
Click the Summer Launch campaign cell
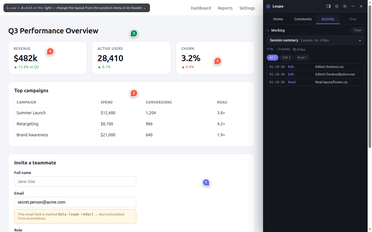point(31,113)
